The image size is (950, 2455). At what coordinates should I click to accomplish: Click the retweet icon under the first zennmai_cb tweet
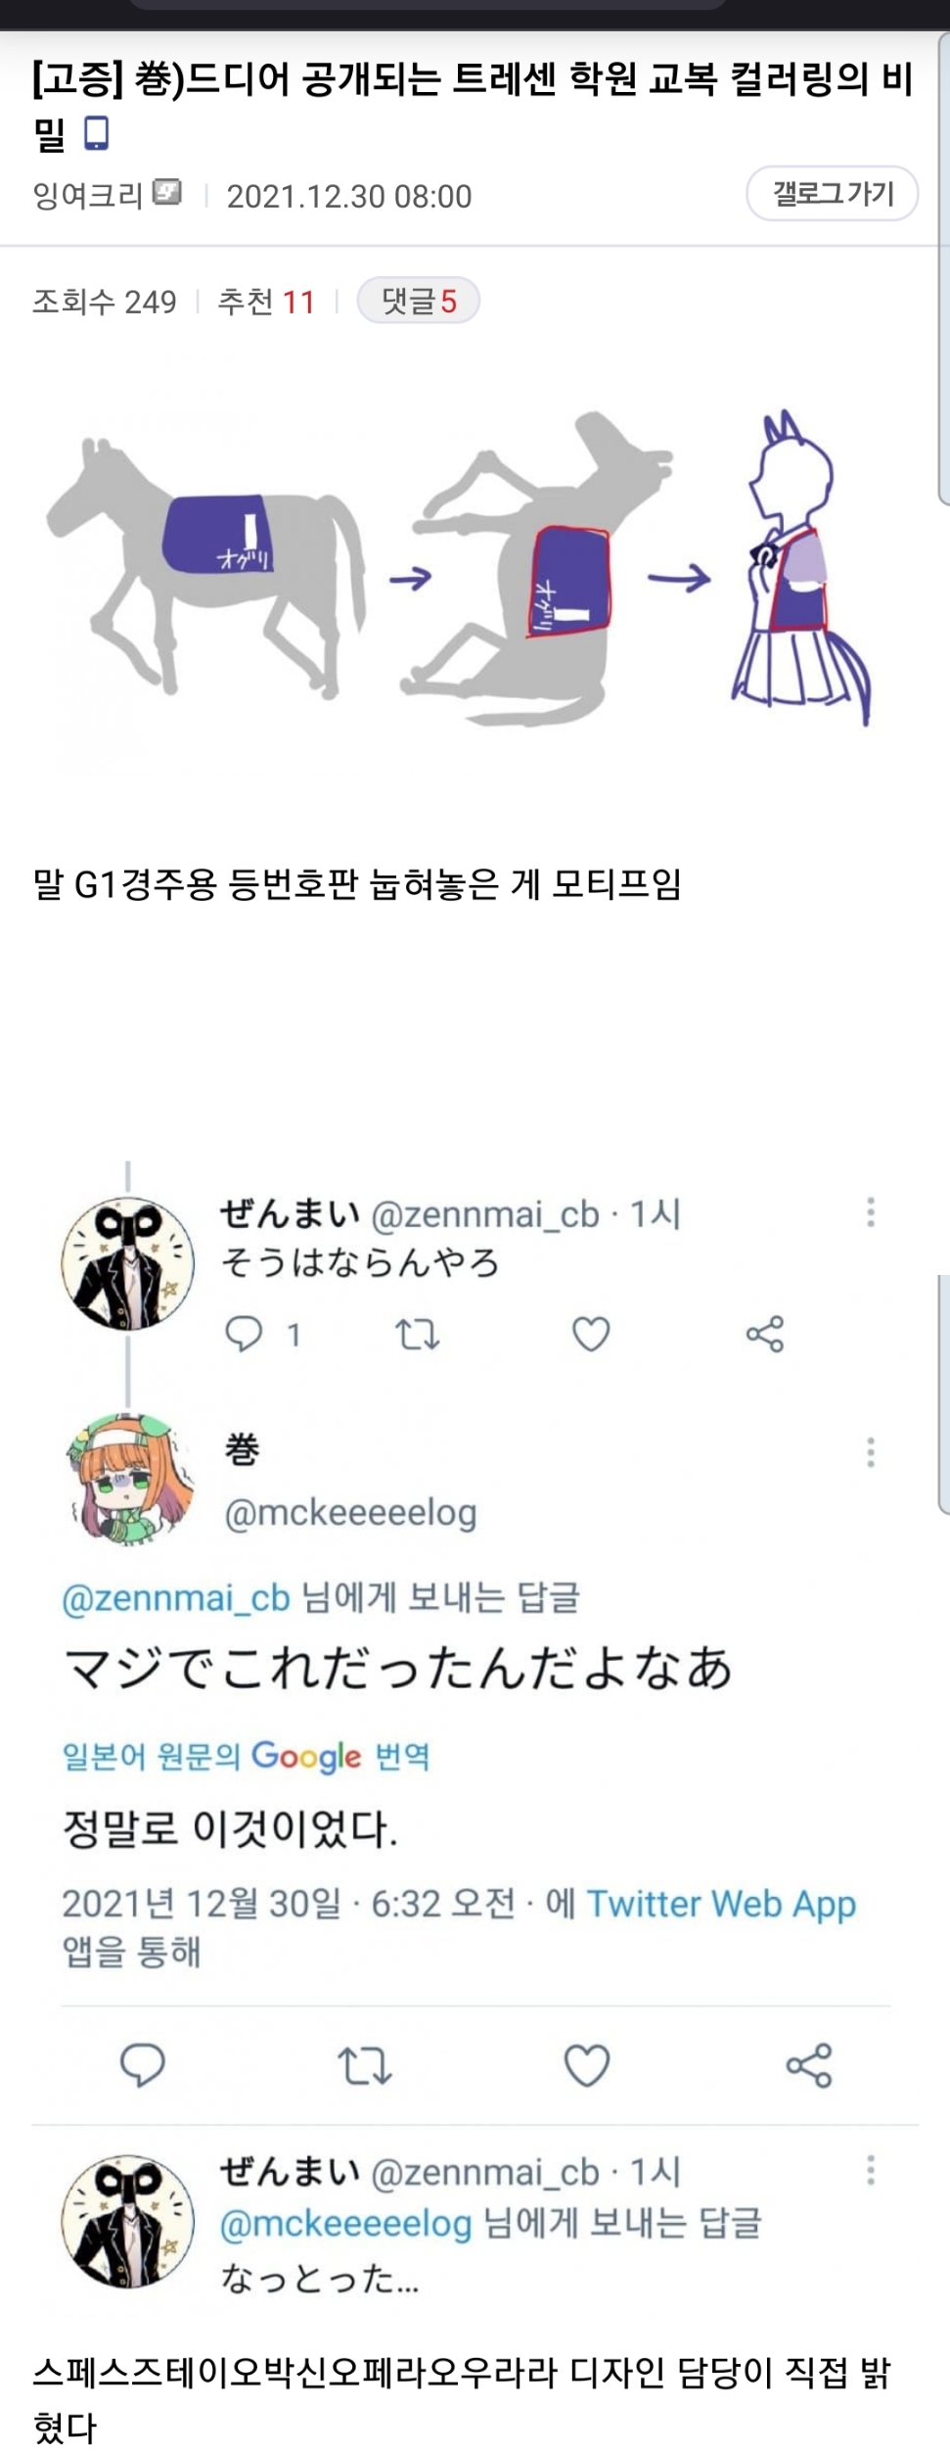coord(417,1334)
